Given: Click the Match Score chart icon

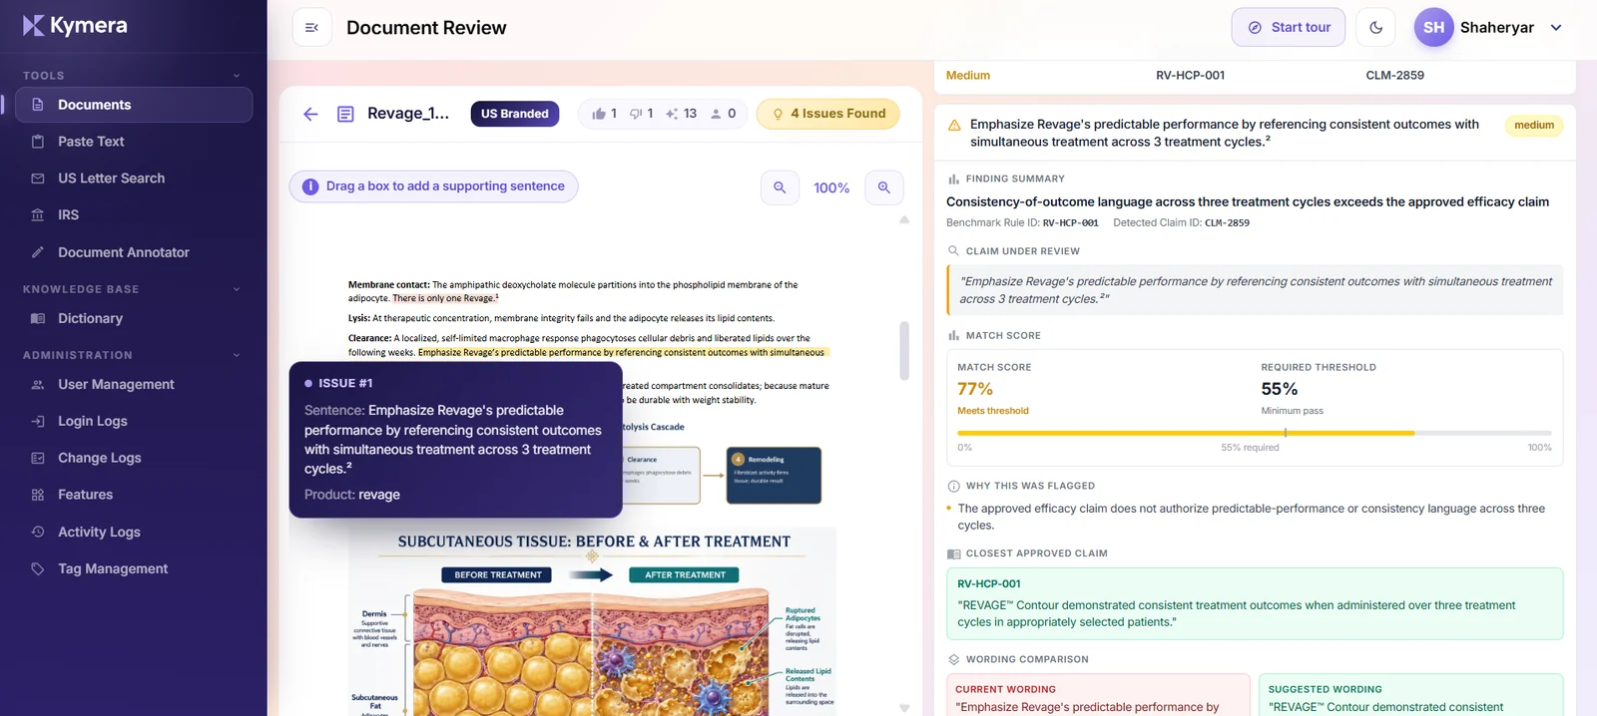Looking at the screenshot, I should tap(953, 336).
